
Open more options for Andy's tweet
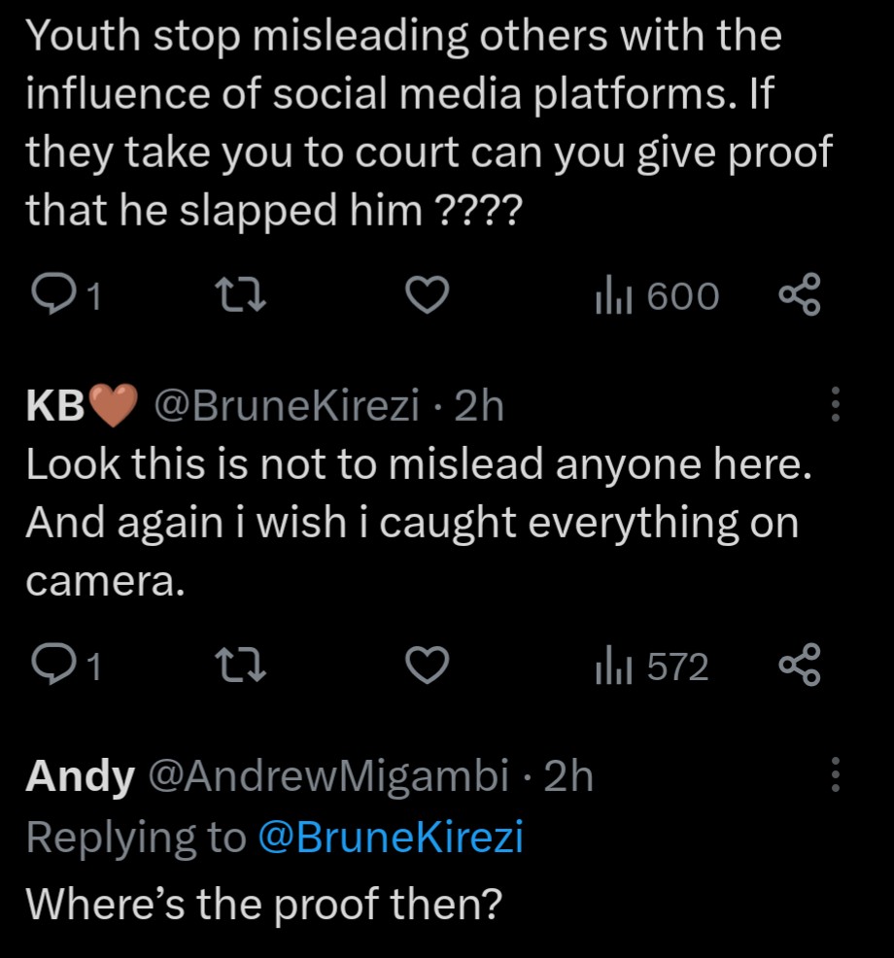click(834, 775)
